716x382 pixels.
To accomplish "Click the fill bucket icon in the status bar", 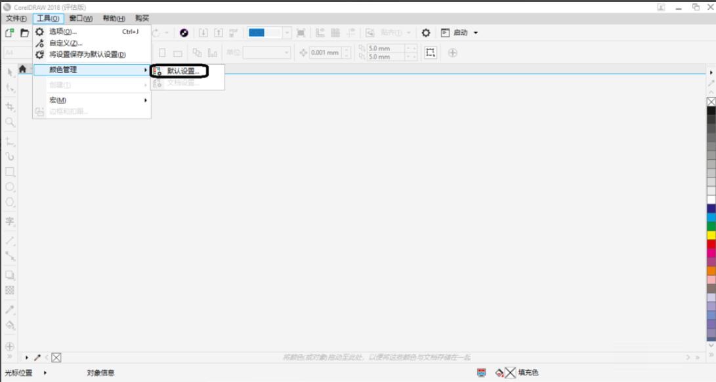I will point(499,373).
